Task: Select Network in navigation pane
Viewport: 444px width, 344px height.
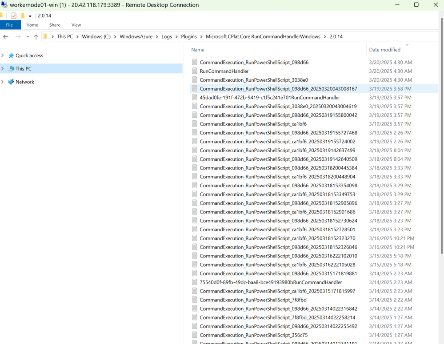Action: tap(24, 82)
